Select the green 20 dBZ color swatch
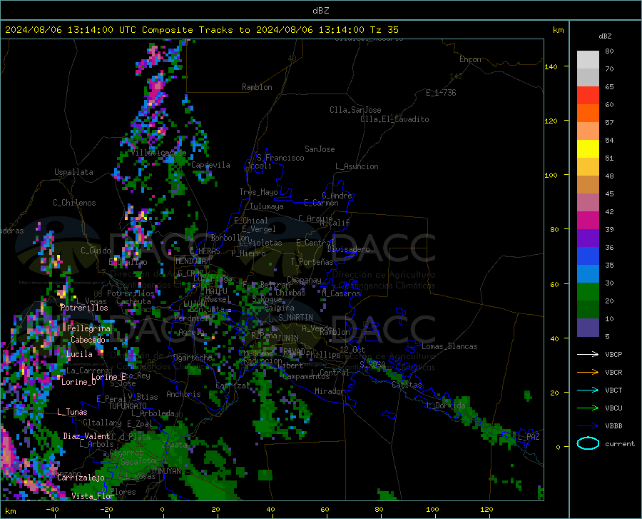 pos(588,292)
